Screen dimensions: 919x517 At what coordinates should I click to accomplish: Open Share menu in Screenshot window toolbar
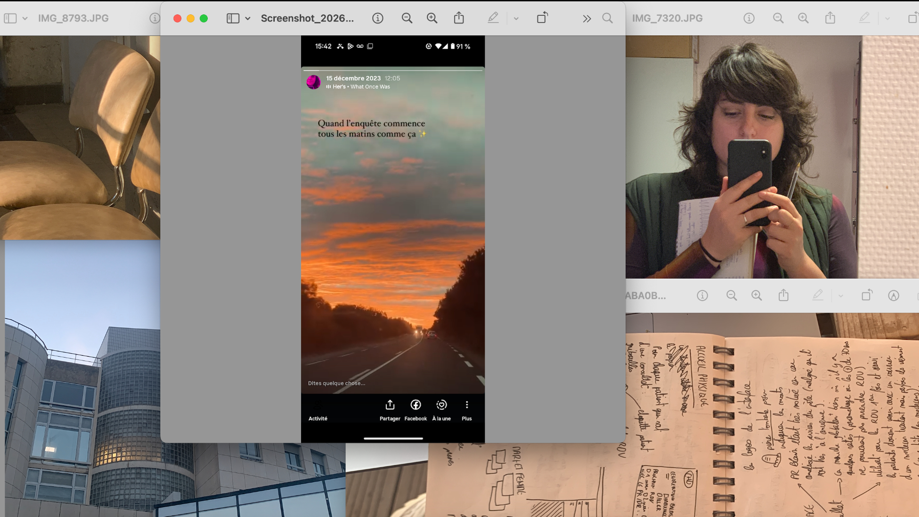tap(459, 18)
